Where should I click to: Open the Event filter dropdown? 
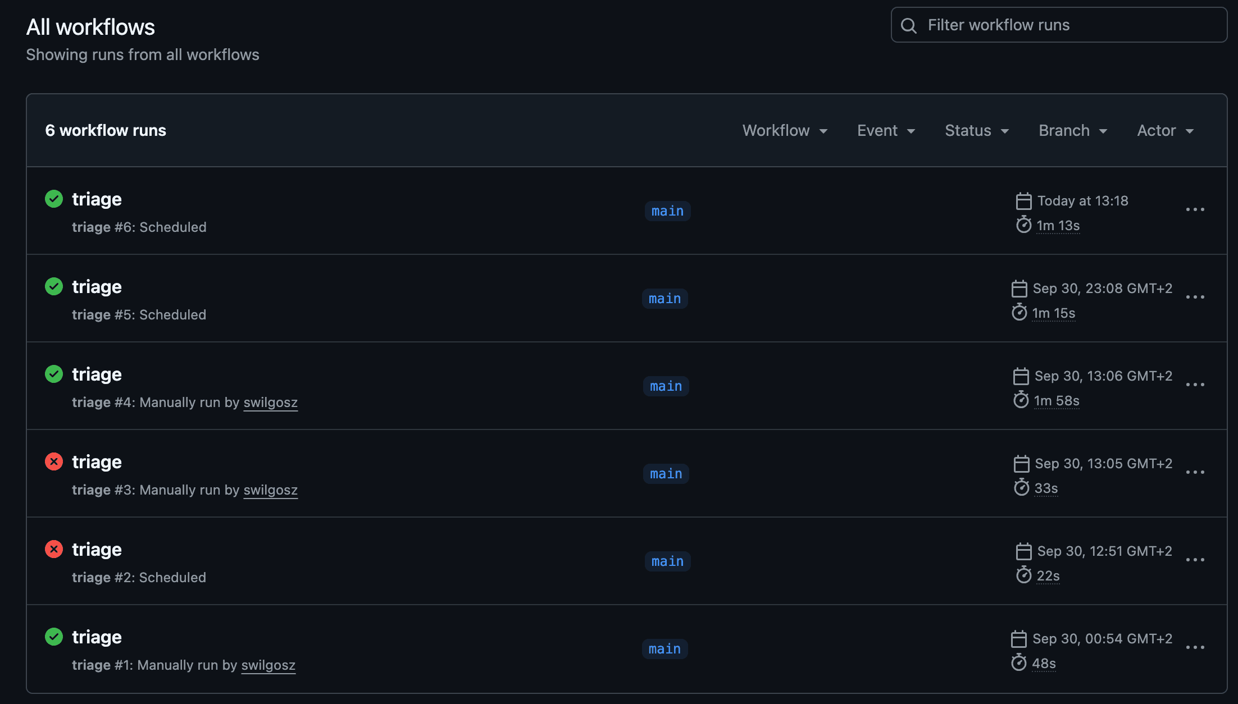pyautogui.click(x=886, y=130)
